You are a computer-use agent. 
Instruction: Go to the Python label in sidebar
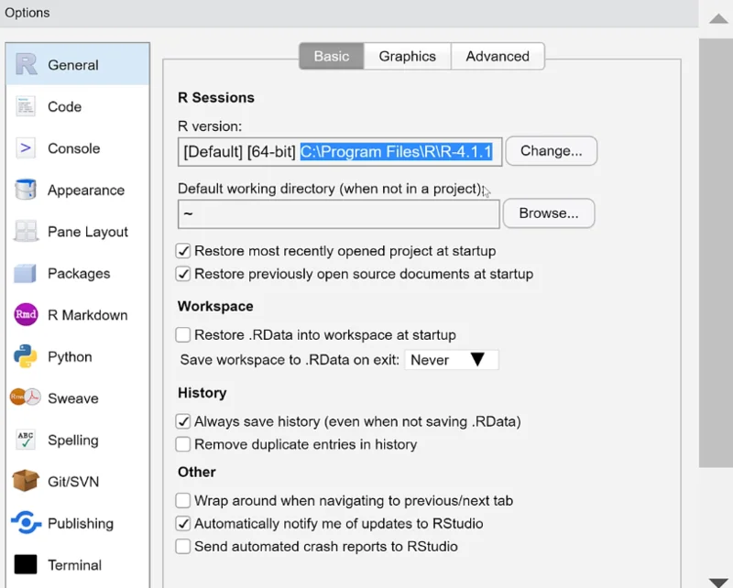pos(70,356)
